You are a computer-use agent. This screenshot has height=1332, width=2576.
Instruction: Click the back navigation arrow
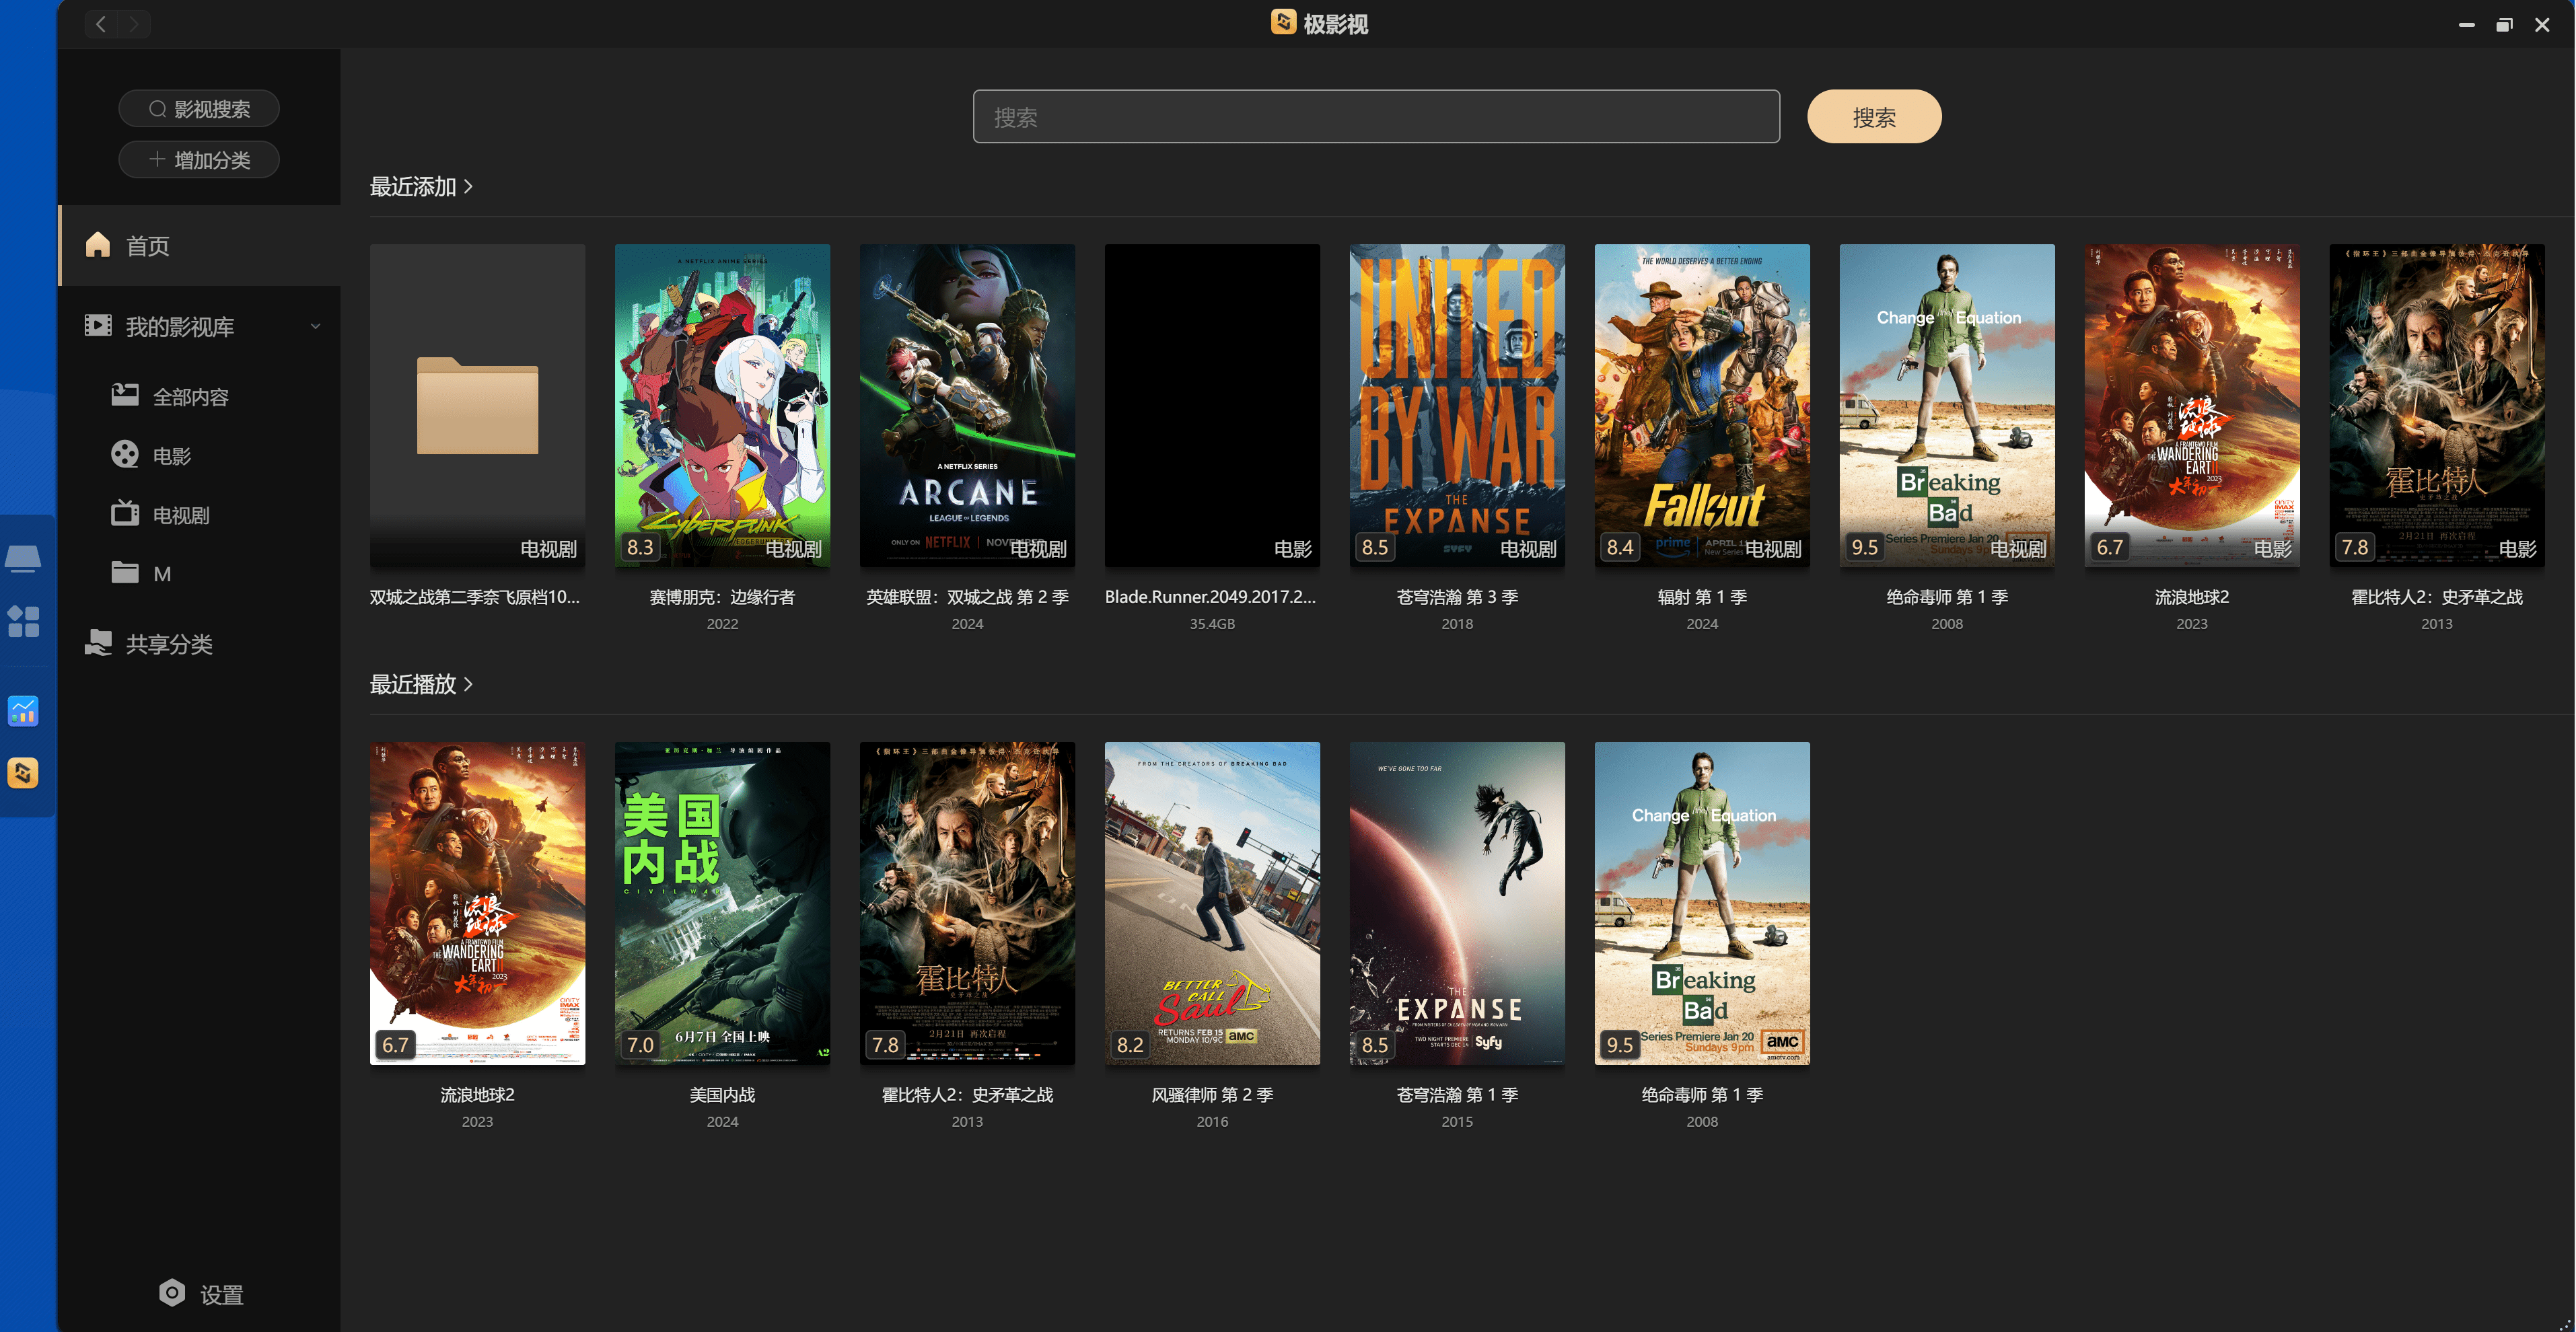101,24
